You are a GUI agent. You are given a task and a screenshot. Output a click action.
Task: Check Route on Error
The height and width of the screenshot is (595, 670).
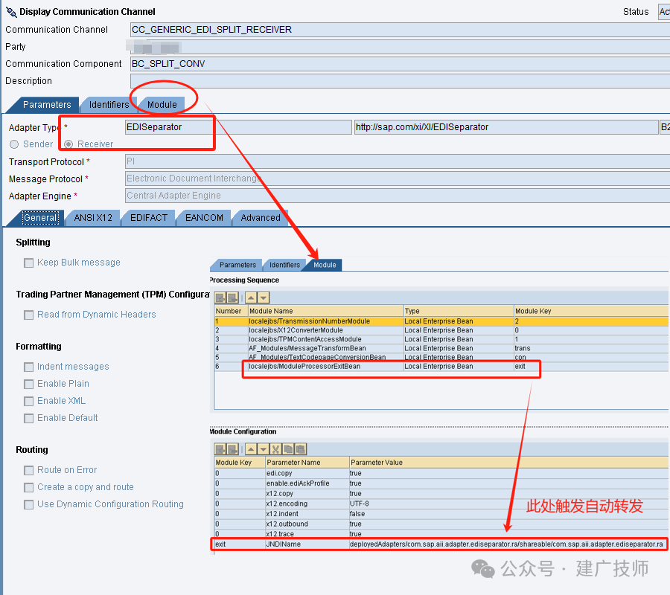[28, 470]
